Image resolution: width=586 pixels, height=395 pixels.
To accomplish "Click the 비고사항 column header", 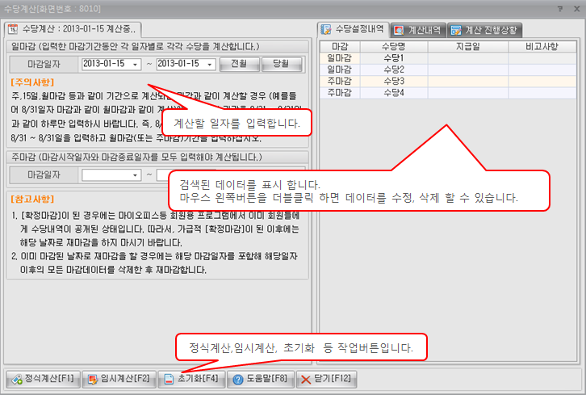I will point(542,47).
